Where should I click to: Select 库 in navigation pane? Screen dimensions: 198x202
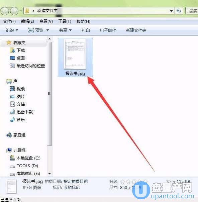(x=15, y=81)
